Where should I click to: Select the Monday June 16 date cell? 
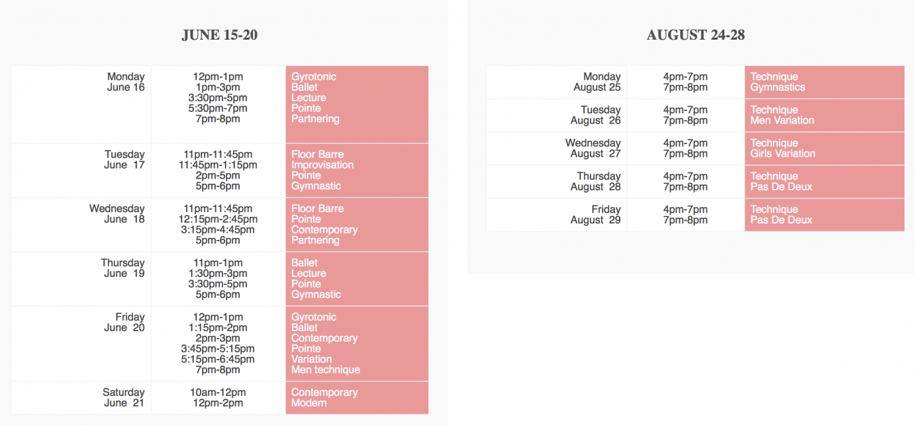pos(81,104)
